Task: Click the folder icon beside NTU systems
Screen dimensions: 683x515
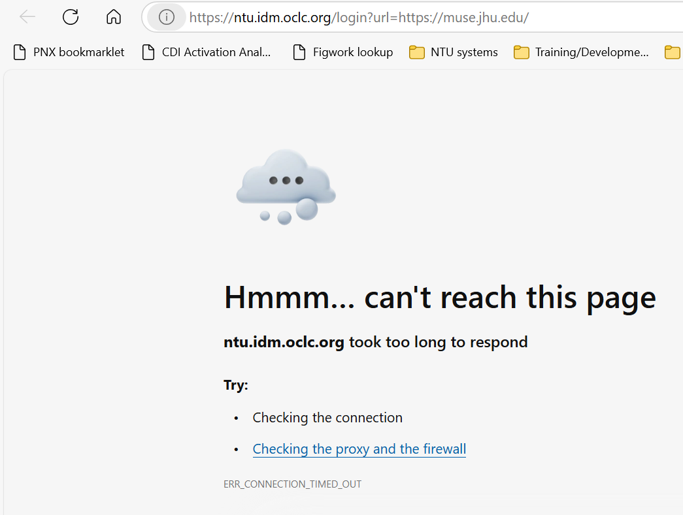Action: 417,52
